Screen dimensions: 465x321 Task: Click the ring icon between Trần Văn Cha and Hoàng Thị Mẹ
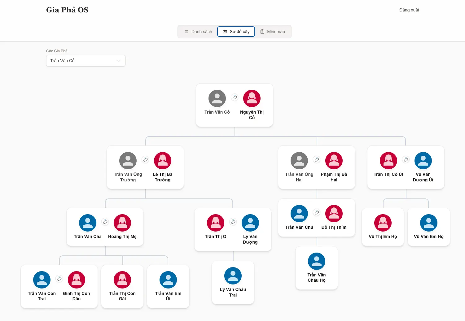105,222
